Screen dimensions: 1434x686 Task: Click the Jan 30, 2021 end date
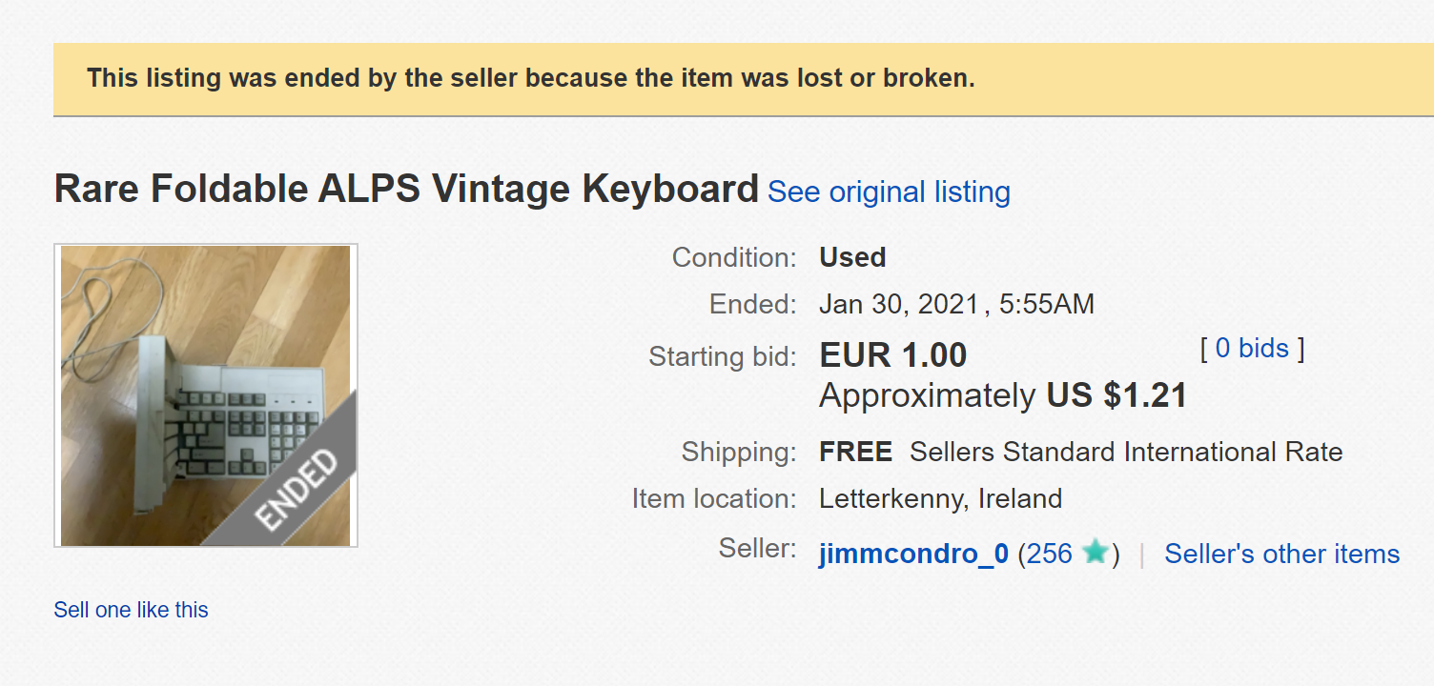pyautogui.click(x=899, y=305)
